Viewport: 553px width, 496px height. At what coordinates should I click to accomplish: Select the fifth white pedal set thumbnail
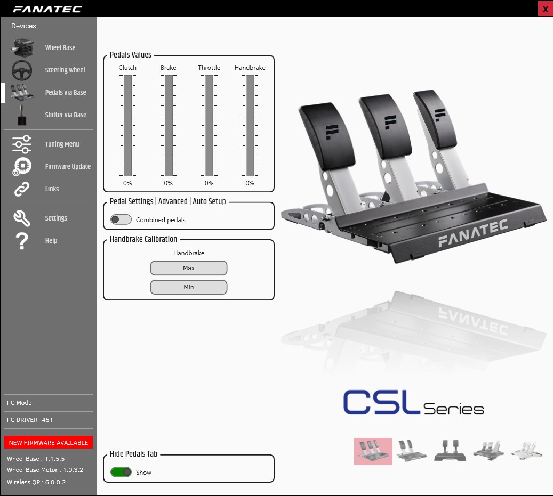click(x=527, y=451)
